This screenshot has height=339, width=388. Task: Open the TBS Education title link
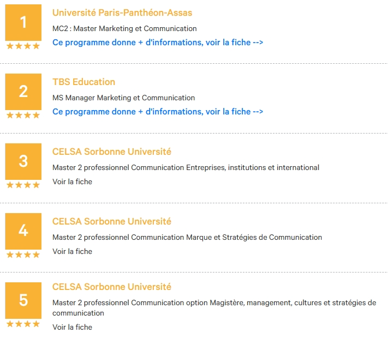pos(83,82)
